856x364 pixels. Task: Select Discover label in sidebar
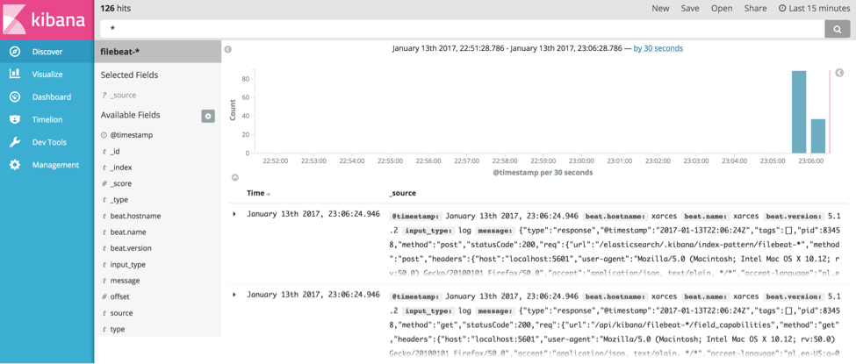coord(47,52)
